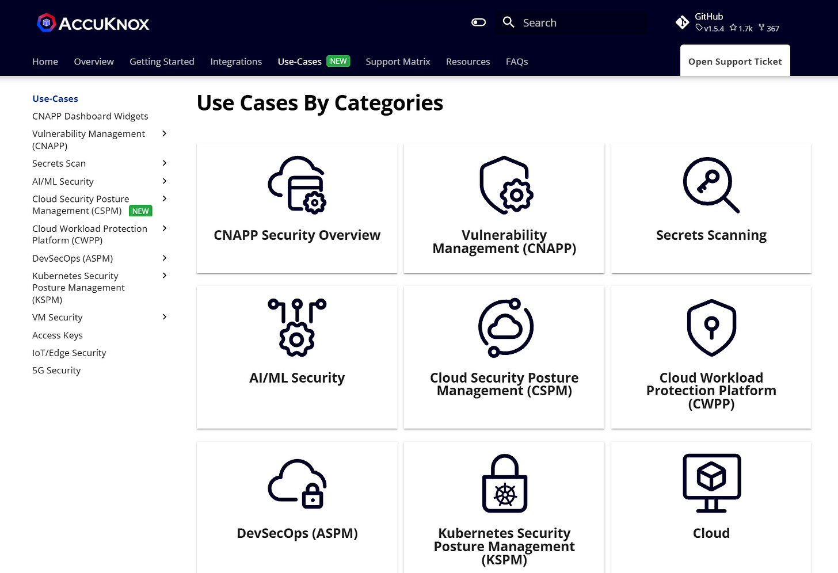The height and width of the screenshot is (573, 838).
Task: Click the AccuKnox logo
Action: point(93,23)
